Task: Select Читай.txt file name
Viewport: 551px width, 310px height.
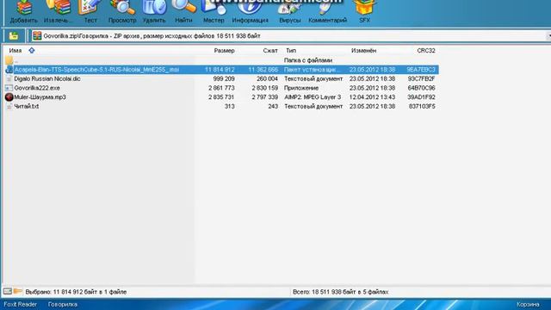Action: coord(27,106)
